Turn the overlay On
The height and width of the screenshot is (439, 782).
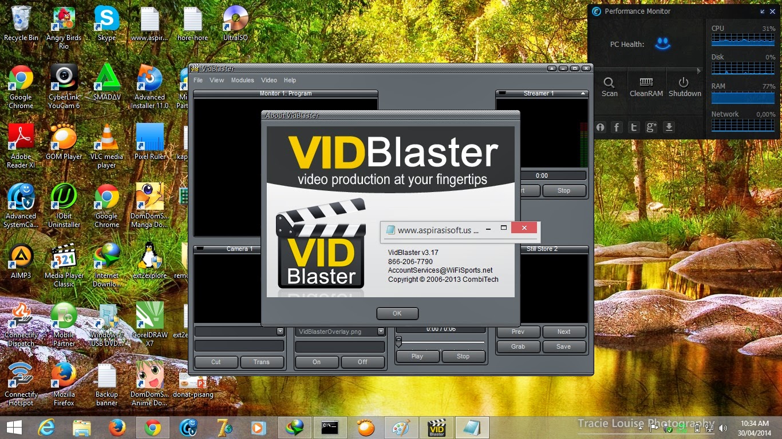[x=317, y=362]
